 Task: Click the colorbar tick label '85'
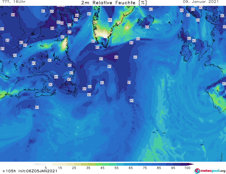click(x=159, y=168)
